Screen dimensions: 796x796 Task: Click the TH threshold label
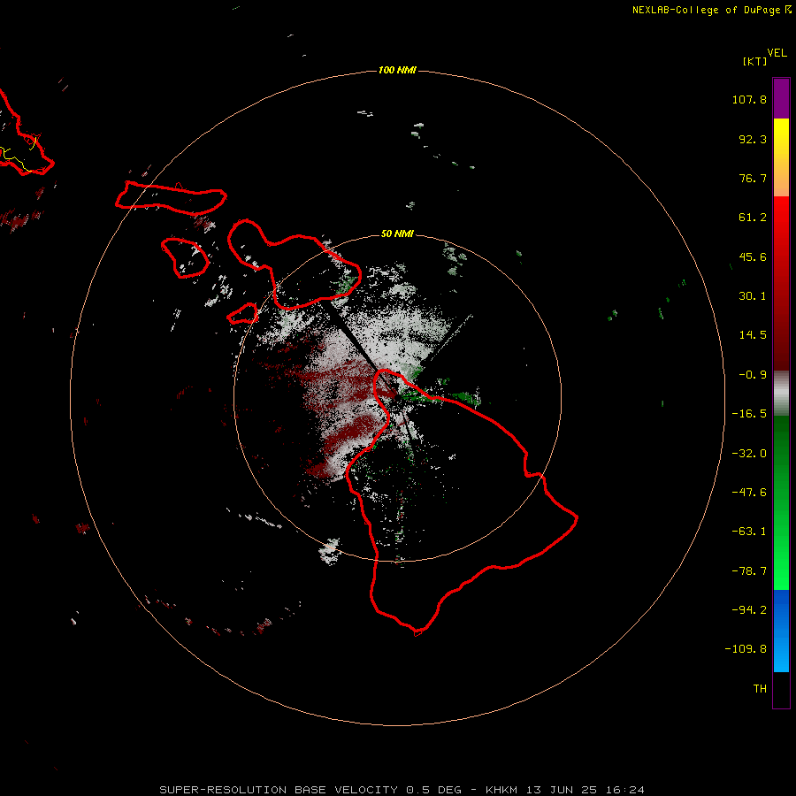[760, 689]
